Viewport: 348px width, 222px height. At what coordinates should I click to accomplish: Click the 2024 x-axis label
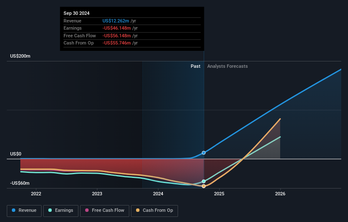pos(158,194)
